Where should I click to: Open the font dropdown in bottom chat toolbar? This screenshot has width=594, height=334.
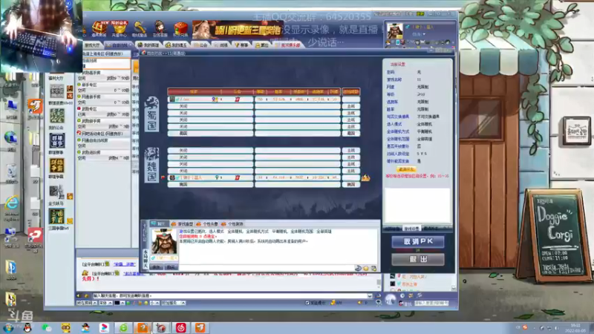point(105,303)
